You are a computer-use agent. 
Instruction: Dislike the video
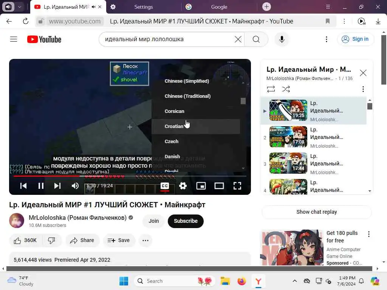click(x=51, y=241)
